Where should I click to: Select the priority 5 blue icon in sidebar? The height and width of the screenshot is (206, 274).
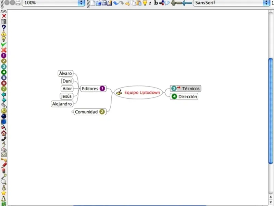coord(4,78)
